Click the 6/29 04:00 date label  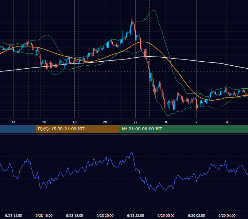point(227,215)
